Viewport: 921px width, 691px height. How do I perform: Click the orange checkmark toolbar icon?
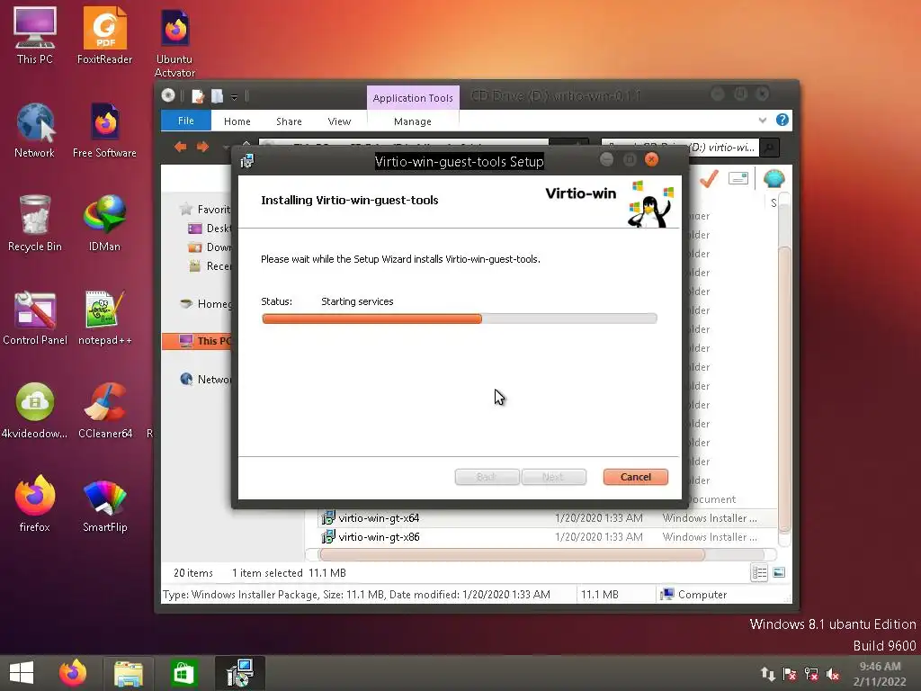coord(709,178)
